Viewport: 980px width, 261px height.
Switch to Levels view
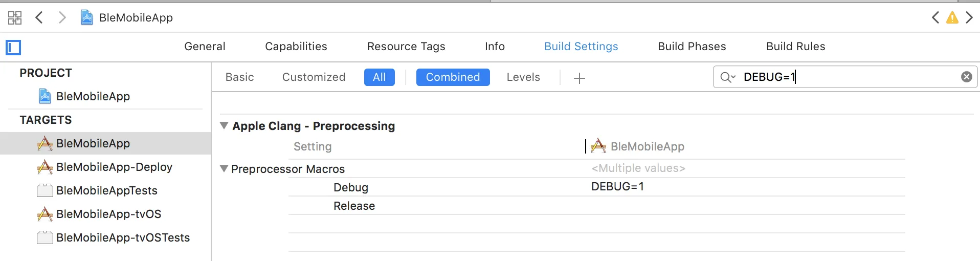[523, 77]
